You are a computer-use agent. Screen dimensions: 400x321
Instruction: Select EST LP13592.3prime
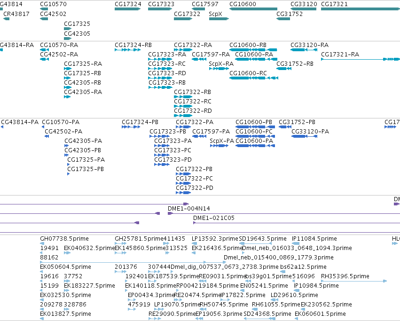(x=194, y=243)
